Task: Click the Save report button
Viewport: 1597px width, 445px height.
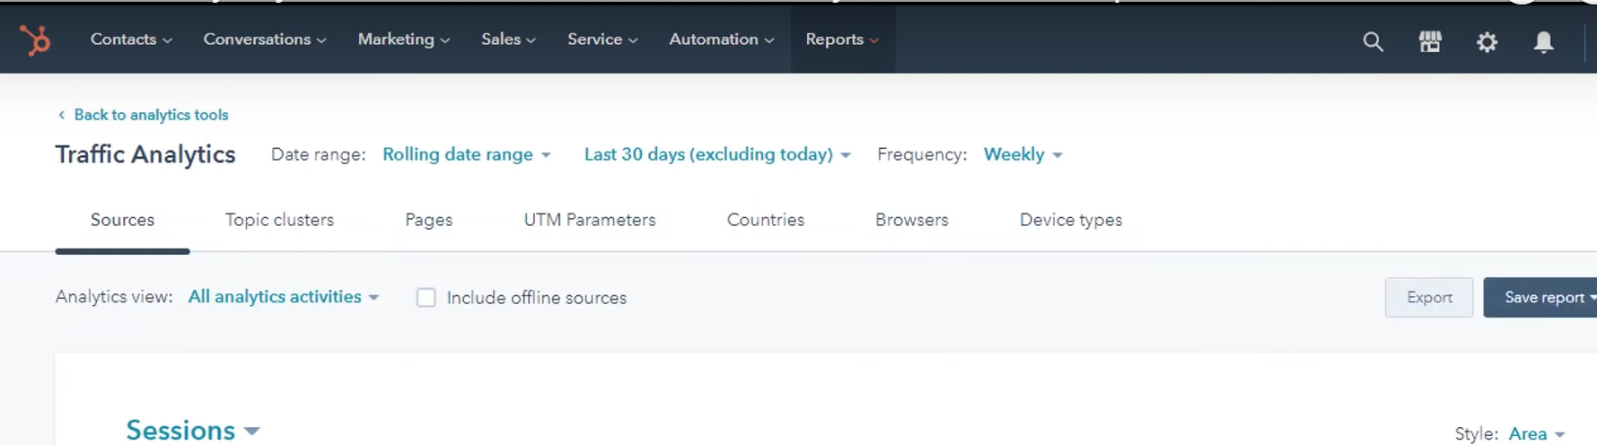Action: pos(1540,297)
